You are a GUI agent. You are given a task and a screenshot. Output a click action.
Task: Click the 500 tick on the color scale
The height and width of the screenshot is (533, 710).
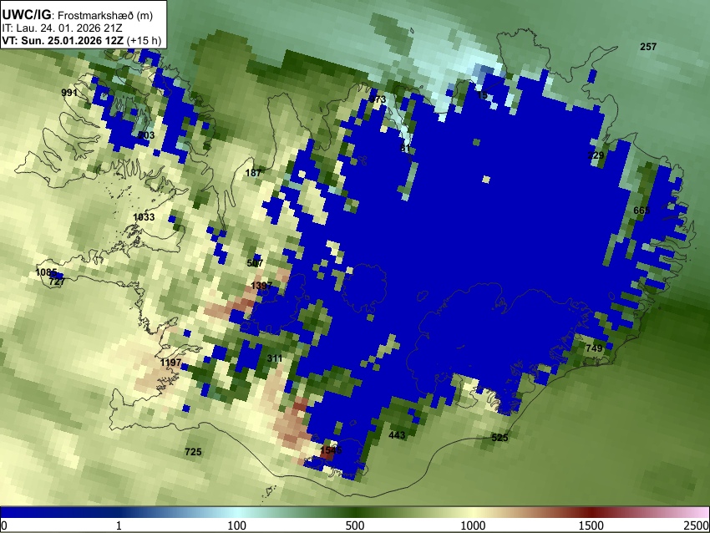[x=354, y=525]
